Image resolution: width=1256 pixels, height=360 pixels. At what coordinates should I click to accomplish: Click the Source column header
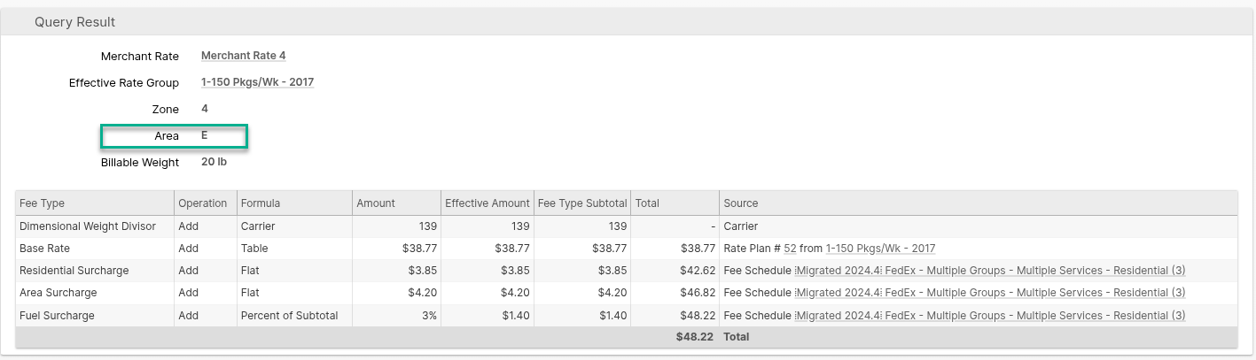point(741,203)
